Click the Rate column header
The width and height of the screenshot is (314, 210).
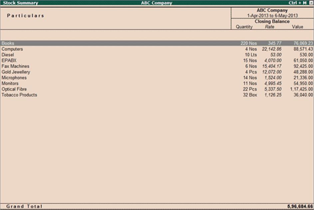coord(269,27)
